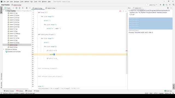Toggle tool window quick-access icon bottom-left

1,93
